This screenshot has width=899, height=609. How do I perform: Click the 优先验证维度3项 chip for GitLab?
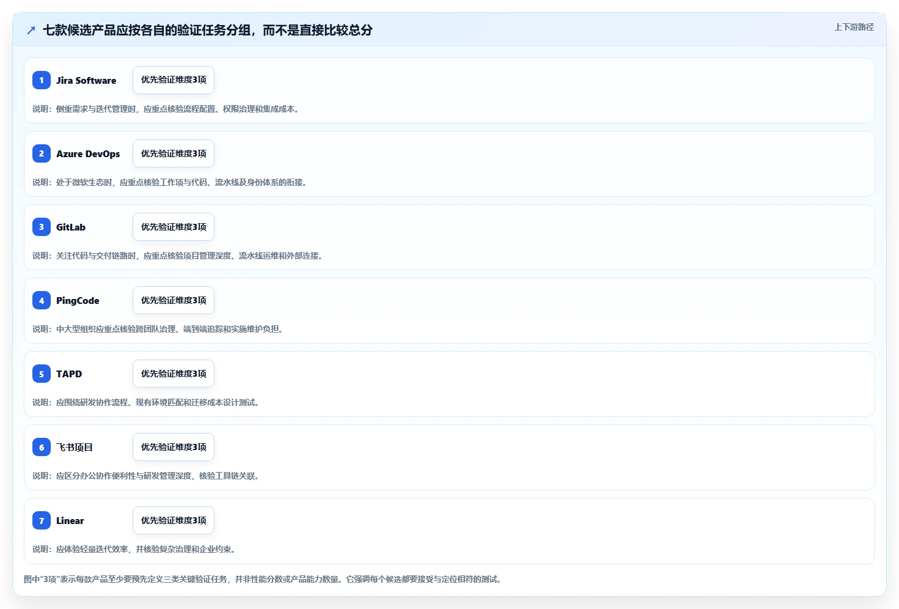174,227
